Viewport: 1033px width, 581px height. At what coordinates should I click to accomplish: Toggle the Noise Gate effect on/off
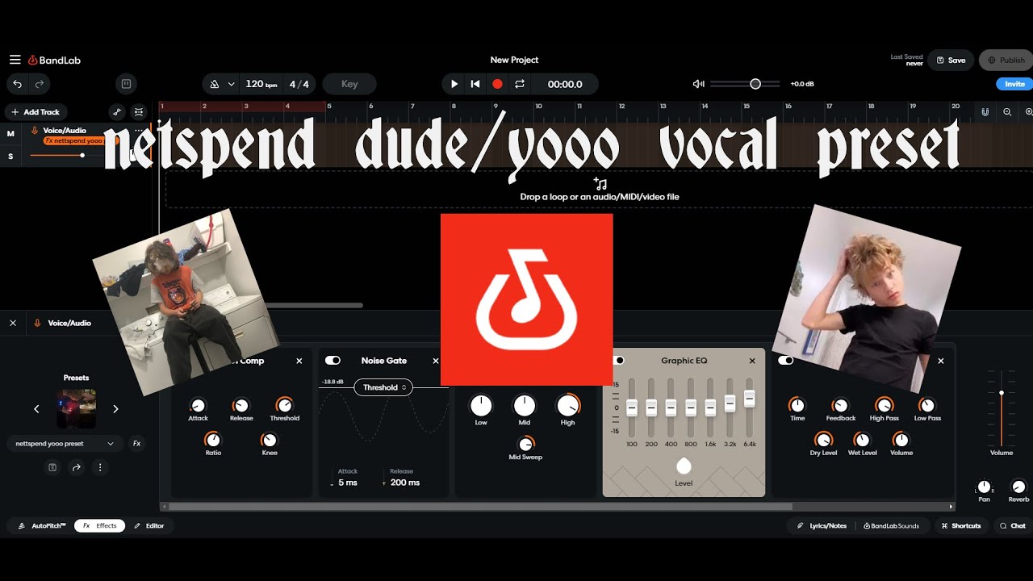[332, 361]
